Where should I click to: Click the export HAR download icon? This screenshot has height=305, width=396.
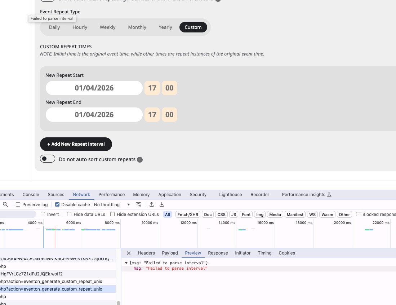click(x=162, y=204)
